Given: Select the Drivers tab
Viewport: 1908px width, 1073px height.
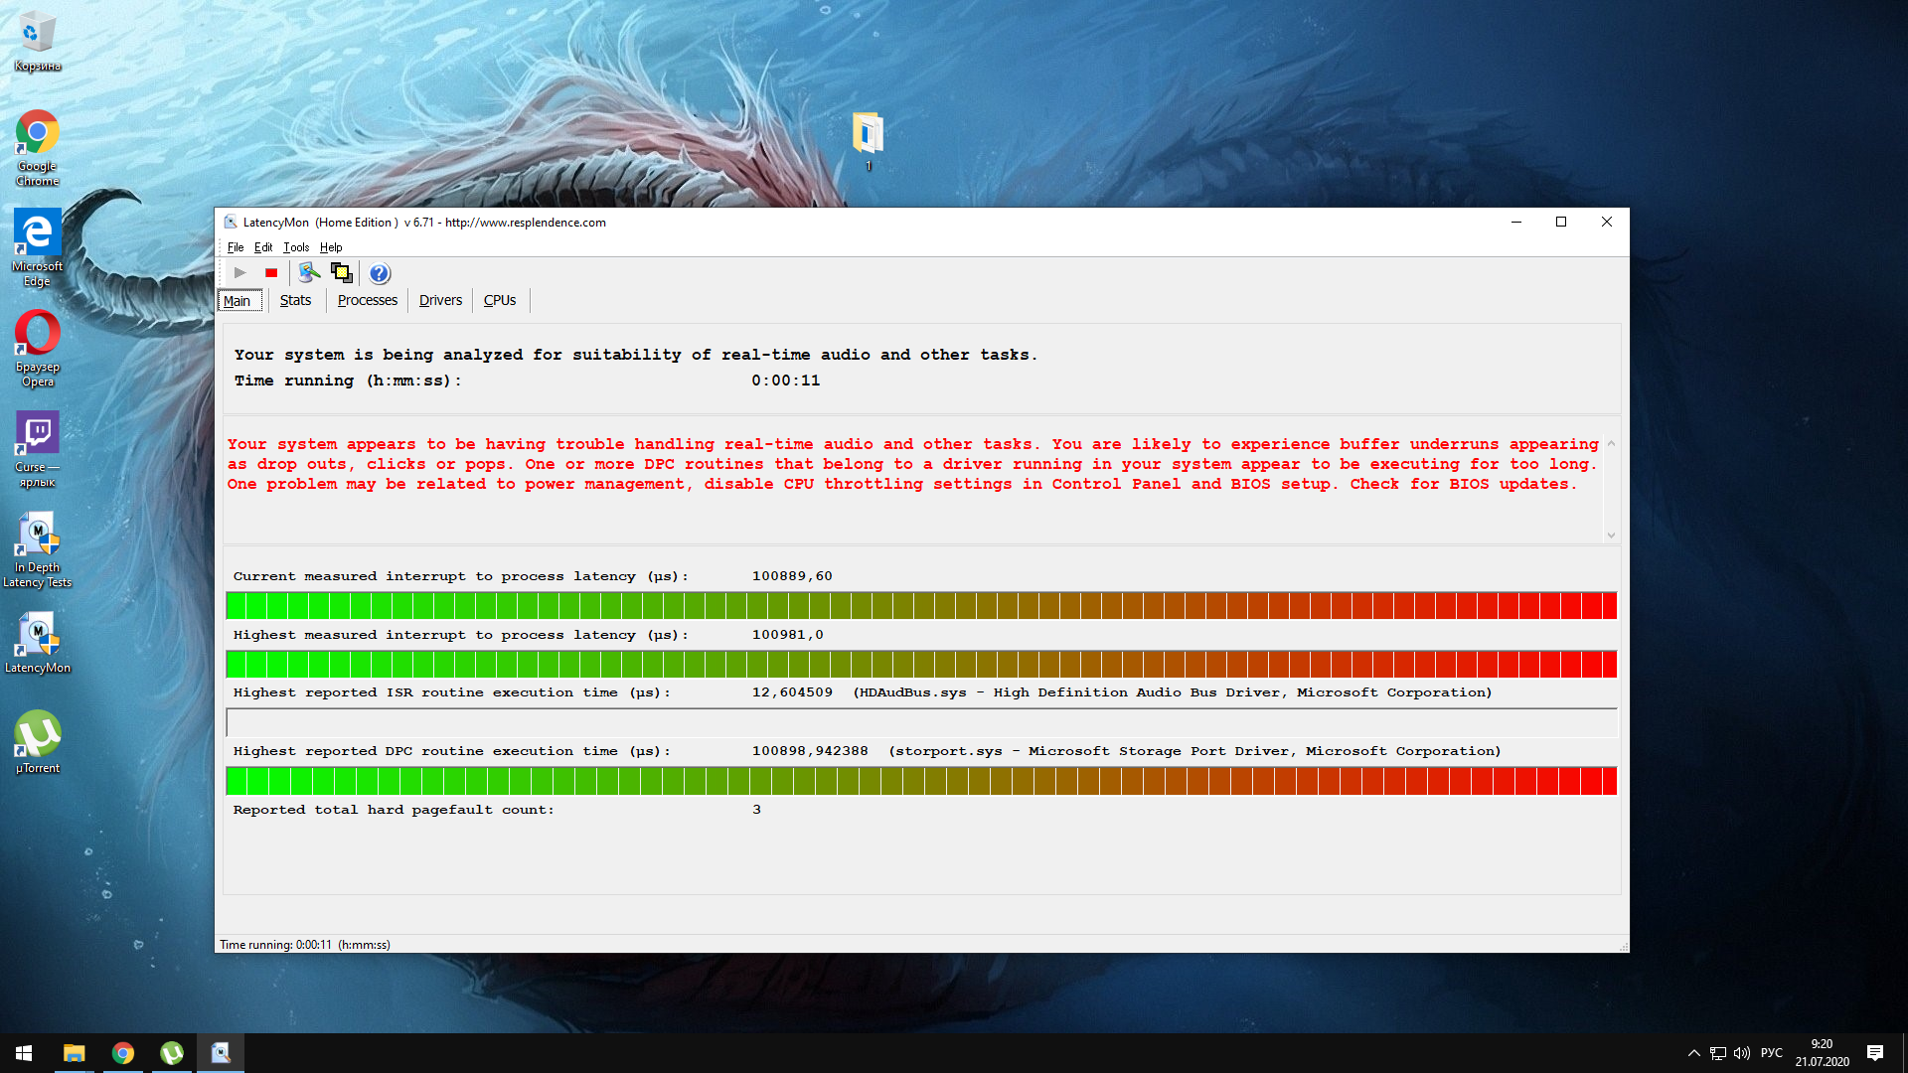Looking at the screenshot, I should (440, 300).
